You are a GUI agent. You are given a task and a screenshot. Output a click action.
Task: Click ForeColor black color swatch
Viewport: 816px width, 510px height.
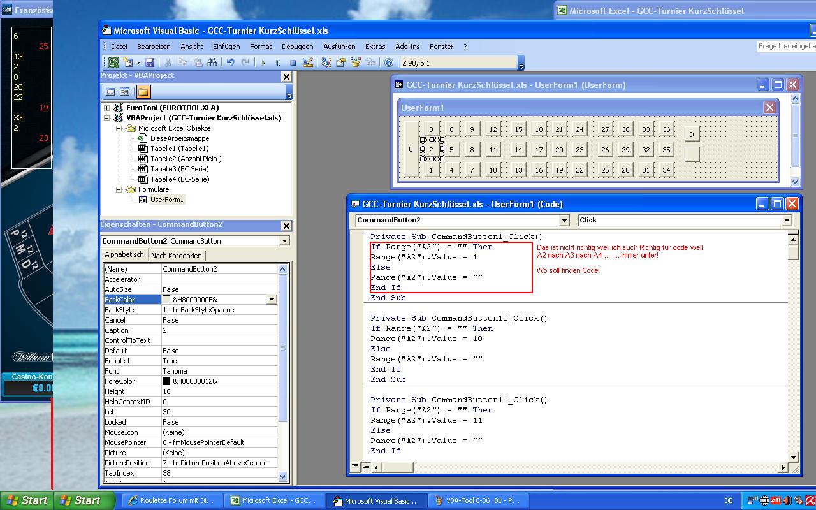166,381
